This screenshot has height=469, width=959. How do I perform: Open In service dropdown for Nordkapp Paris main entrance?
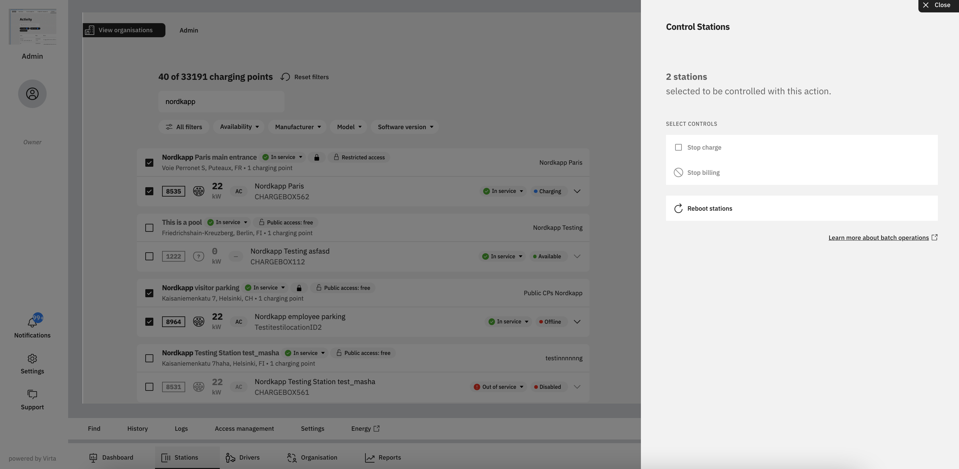click(x=283, y=157)
